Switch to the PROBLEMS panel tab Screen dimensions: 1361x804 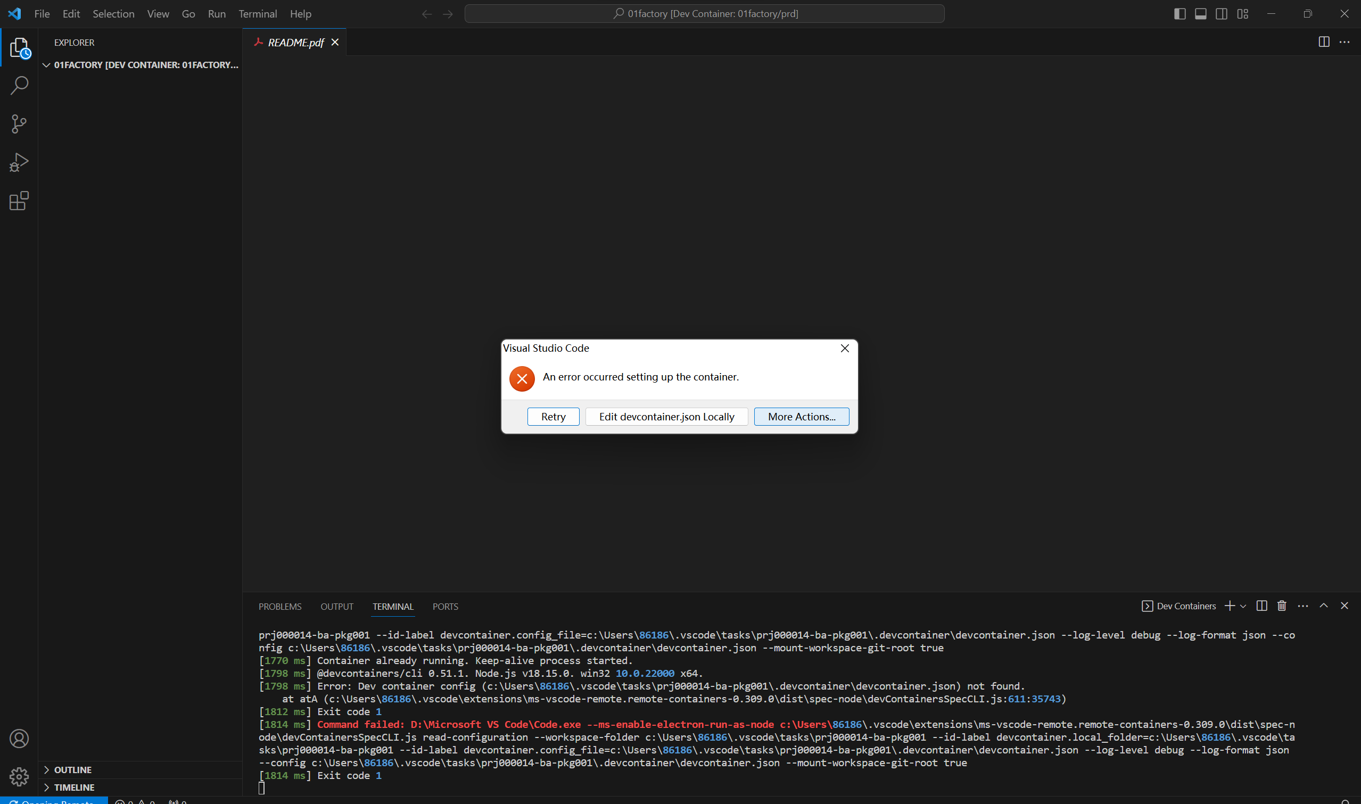click(280, 606)
